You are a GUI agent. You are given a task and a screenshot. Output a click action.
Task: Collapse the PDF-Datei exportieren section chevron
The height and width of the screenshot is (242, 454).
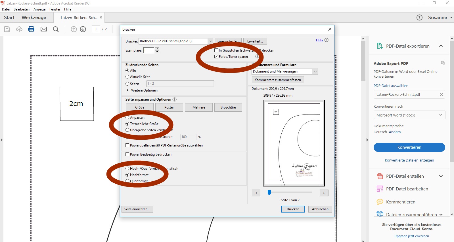(x=441, y=46)
